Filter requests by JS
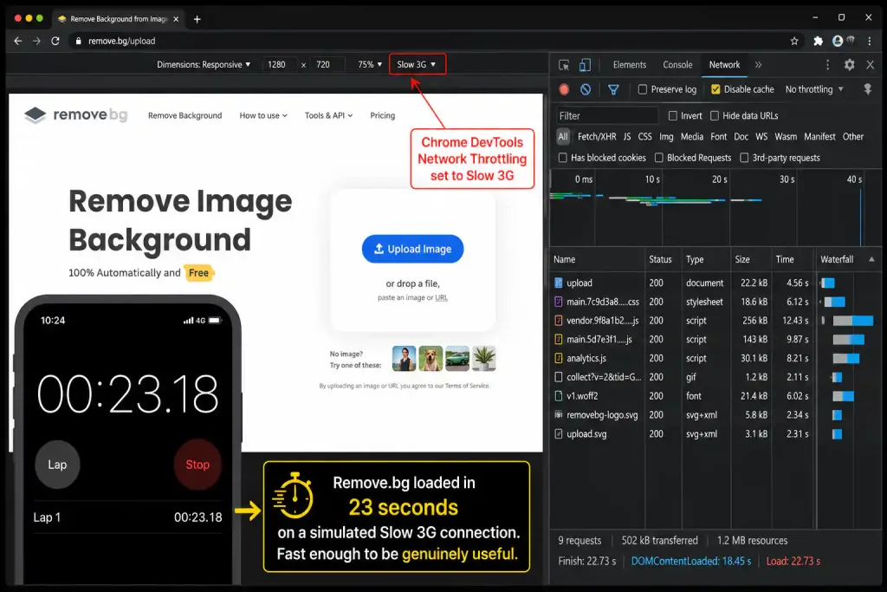 [627, 136]
